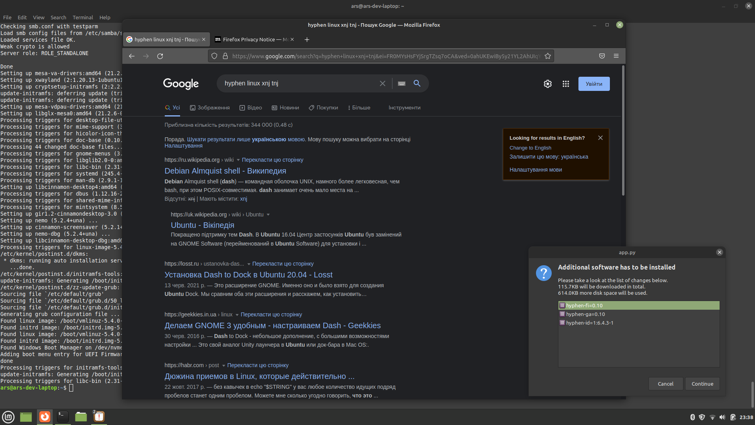Show site security padlock info
This screenshot has width=755, height=425.
click(x=225, y=56)
